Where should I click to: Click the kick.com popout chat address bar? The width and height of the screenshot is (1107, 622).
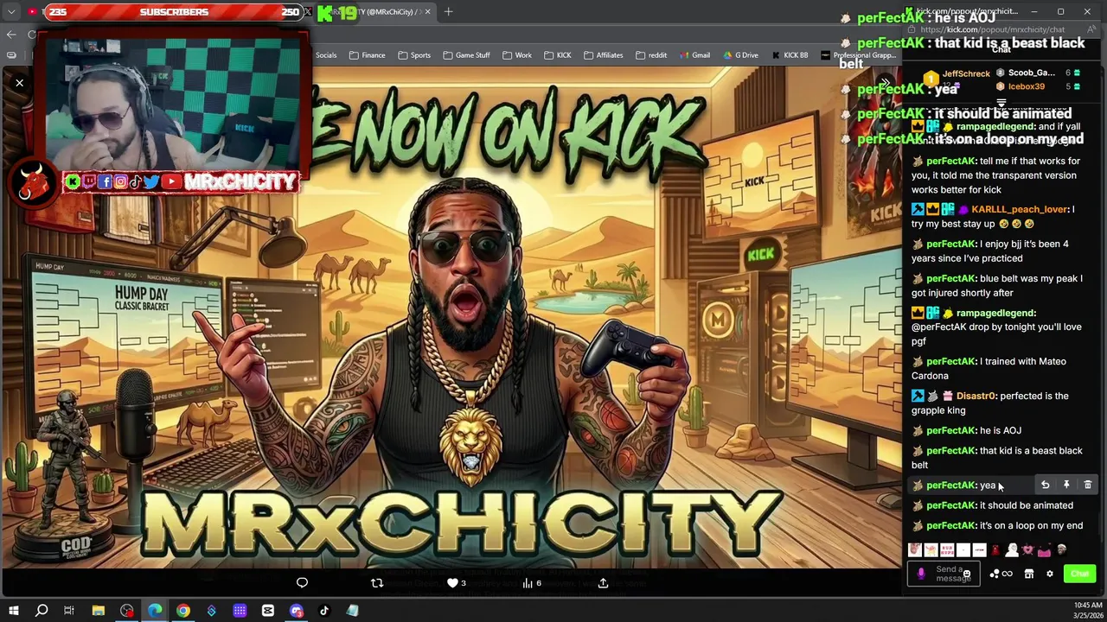click(x=993, y=29)
